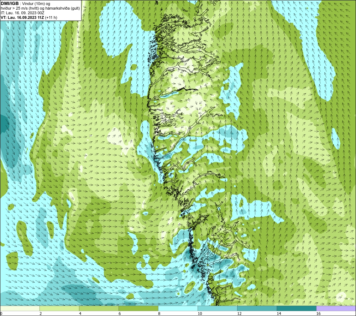
Task: Click the "IT: Lau. 16. 09. 2023 00Z" line
Action: [22, 13]
